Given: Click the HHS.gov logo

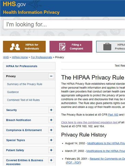Looking at the screenshot, I should click(x=14, y=4).
